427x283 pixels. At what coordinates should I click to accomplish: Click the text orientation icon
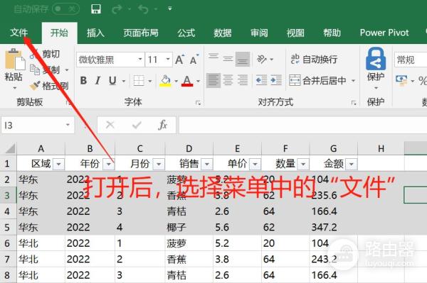pos(262,59)
